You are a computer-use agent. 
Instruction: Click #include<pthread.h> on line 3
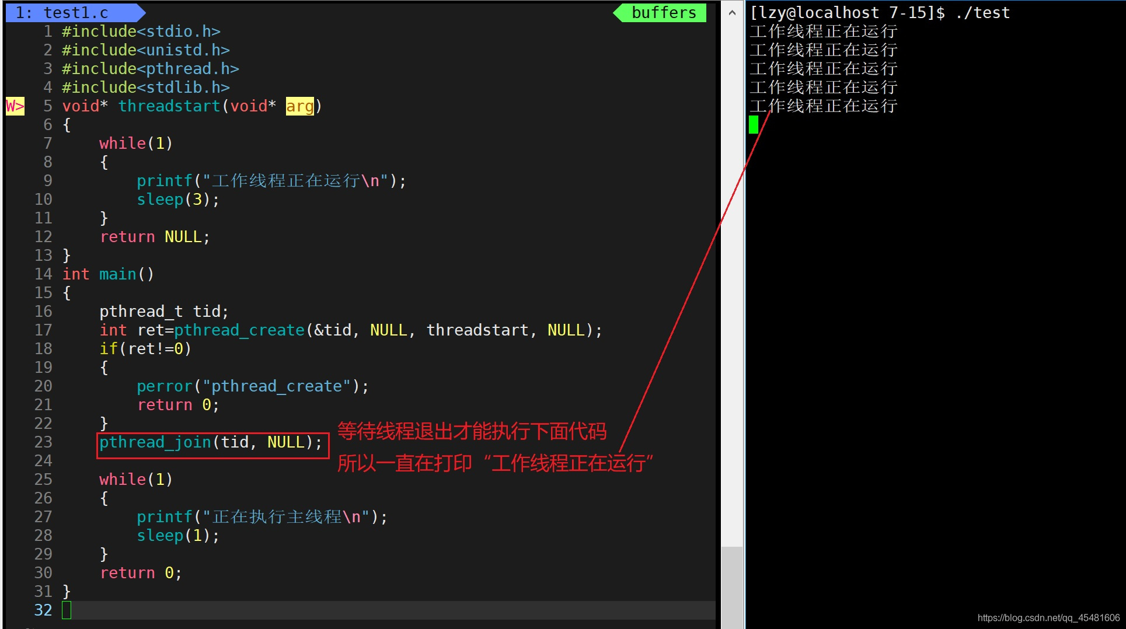tap(151, 69)
